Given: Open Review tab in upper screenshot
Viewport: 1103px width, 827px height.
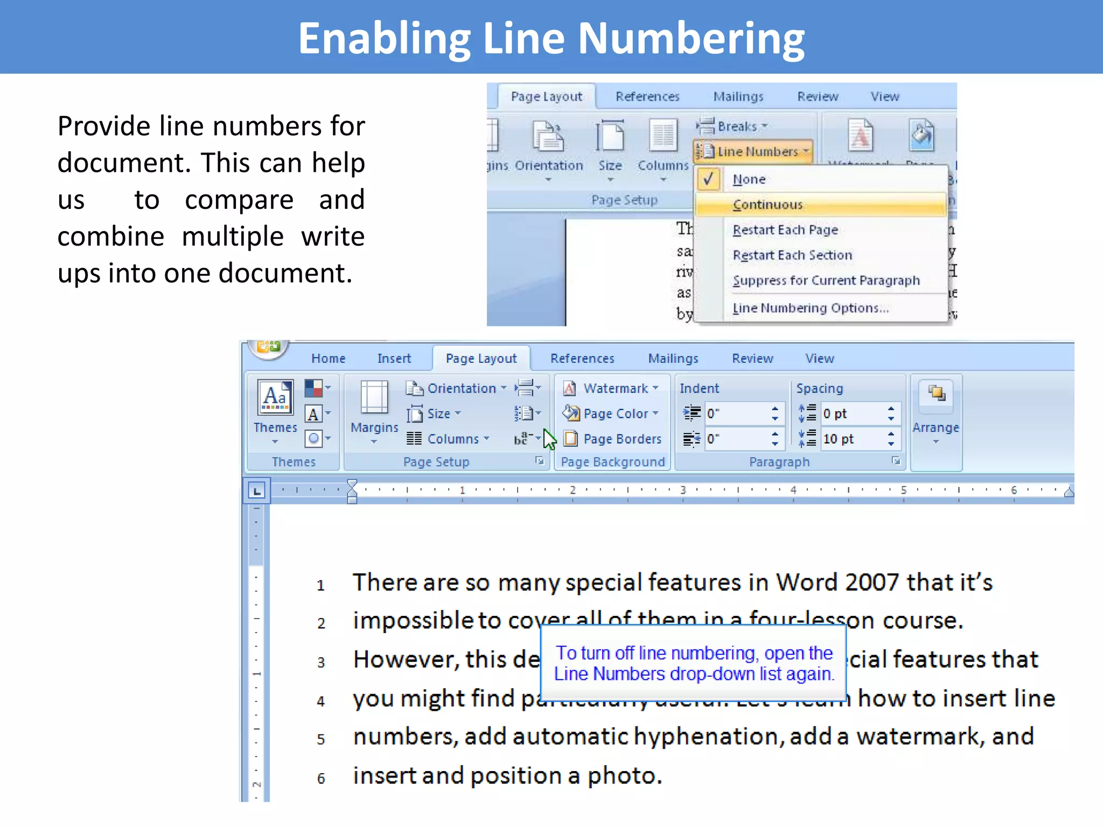Looking at the screenshot, I should pos(818,96).
